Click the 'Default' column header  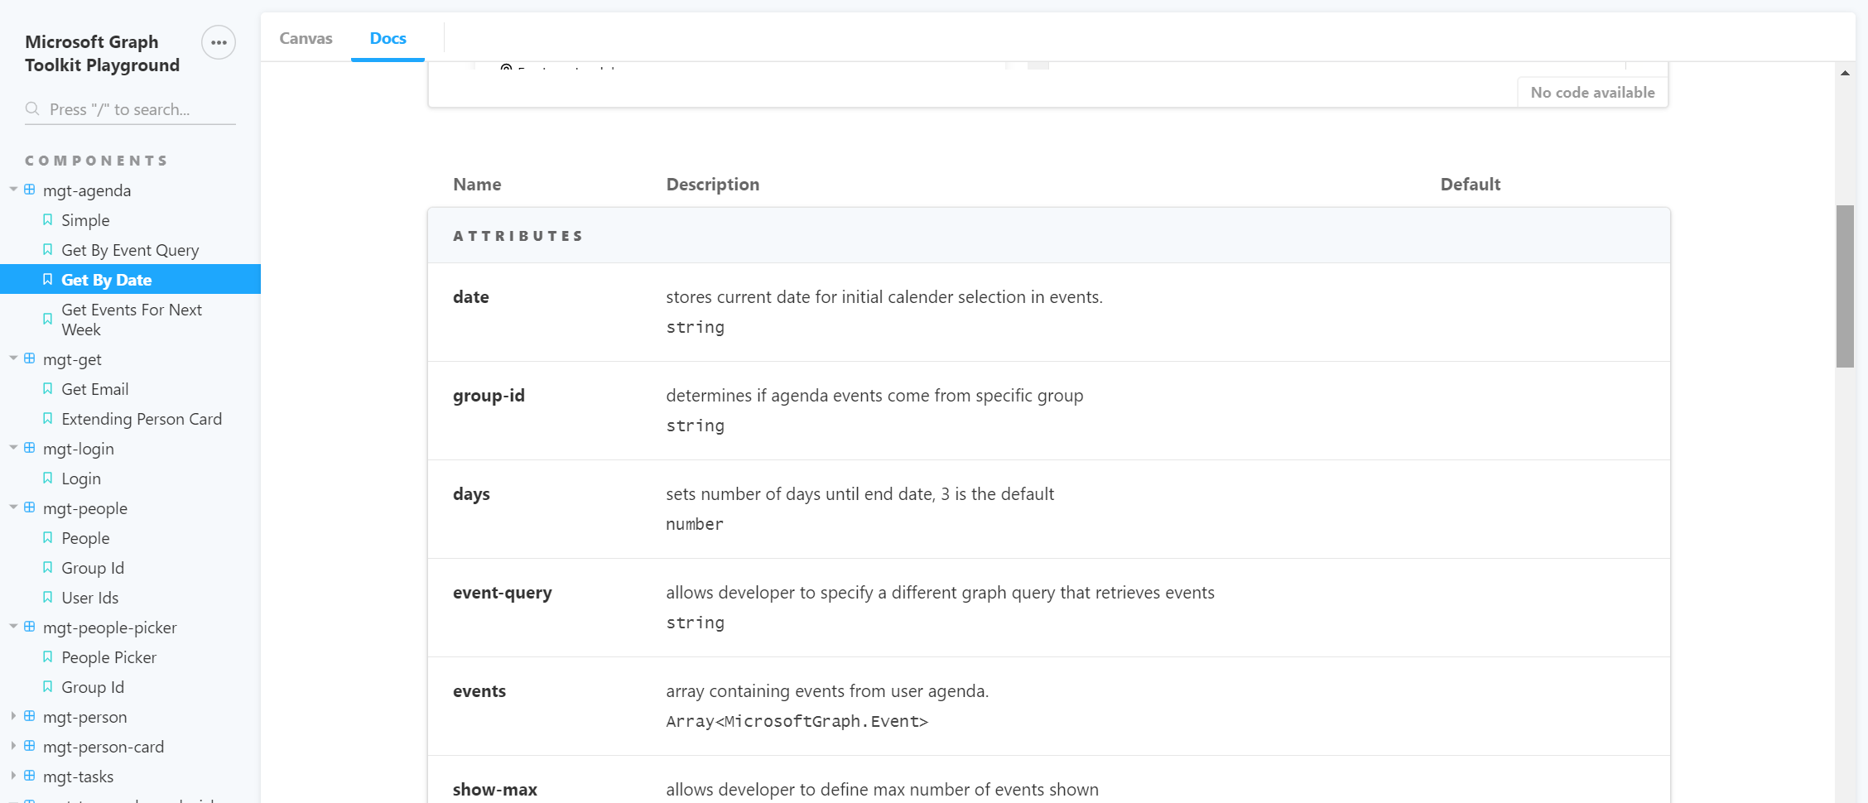tap(1471, 185)
